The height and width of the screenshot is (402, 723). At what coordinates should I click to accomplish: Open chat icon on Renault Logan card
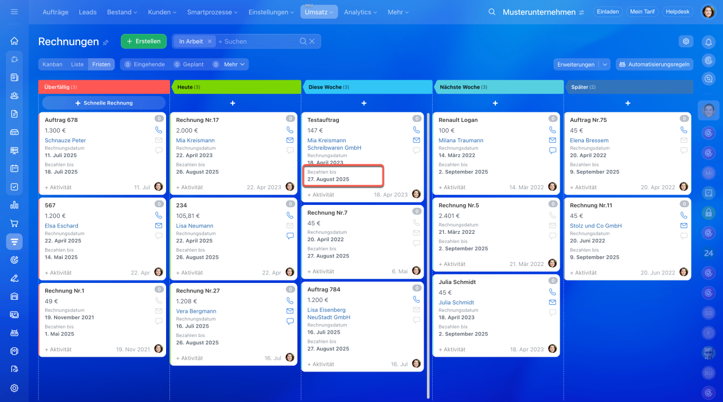point(552,151)
